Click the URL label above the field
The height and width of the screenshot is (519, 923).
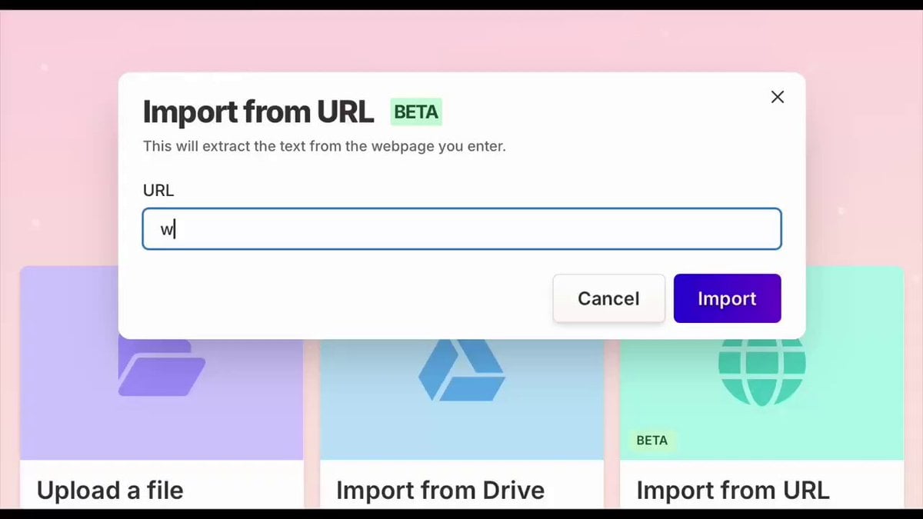coord(158,191)
